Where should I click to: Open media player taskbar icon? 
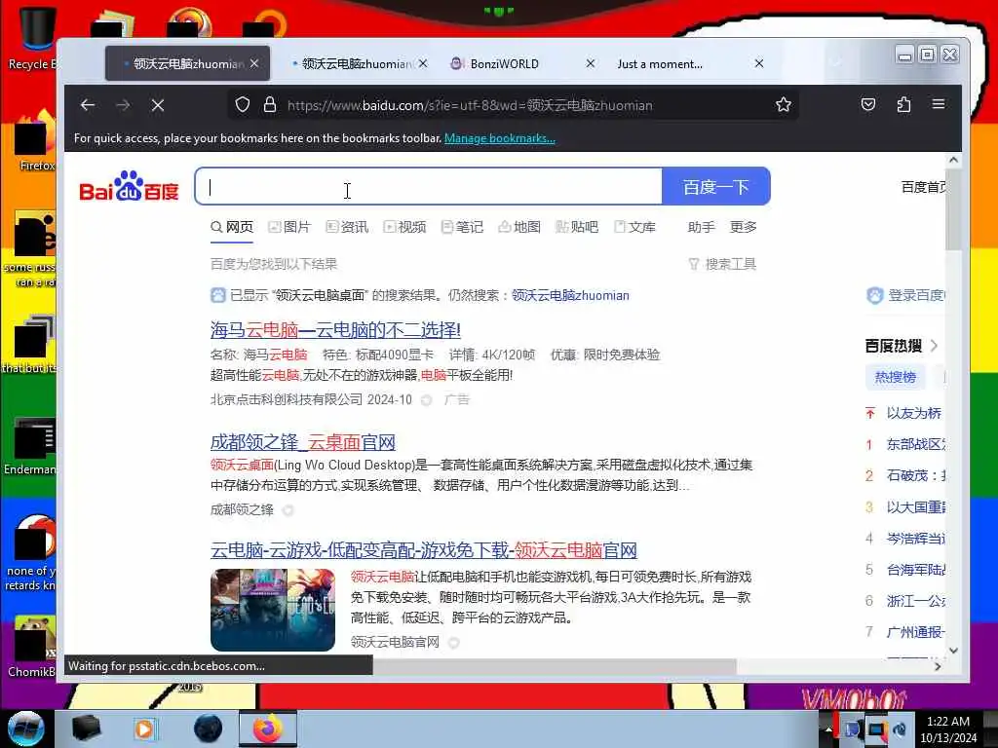pos(144,729)
